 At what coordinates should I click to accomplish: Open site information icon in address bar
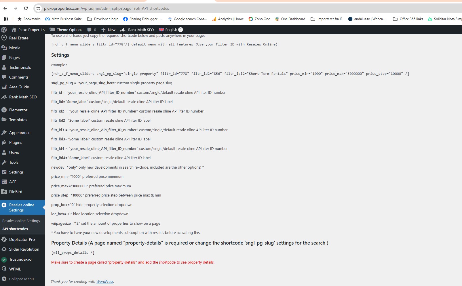(38, 8)
